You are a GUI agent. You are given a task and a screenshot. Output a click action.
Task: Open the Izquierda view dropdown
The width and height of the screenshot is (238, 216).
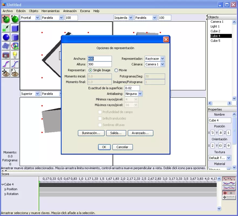pyautogui.click(x=123, y=18)
